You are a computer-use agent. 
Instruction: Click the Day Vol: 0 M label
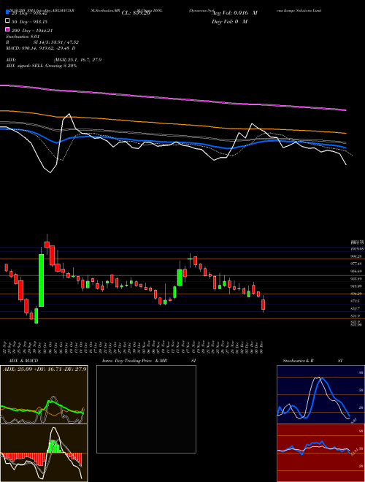(x=229, y=22)
